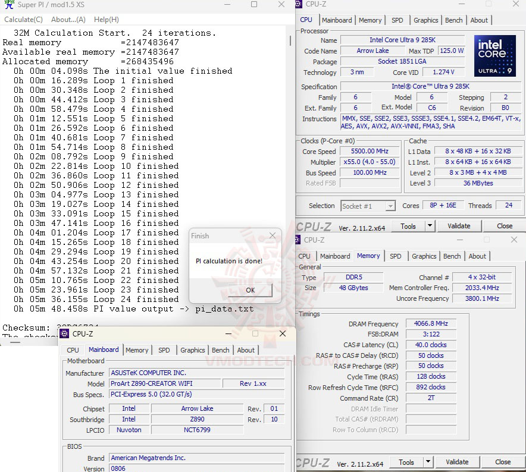526x472 pixels.
Task: Click the Core VID value 1.274 V
Action: pos(443,72)
